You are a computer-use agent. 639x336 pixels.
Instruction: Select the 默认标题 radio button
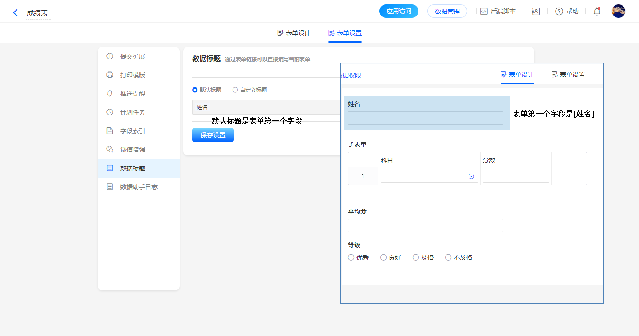[x=195, y=90]
